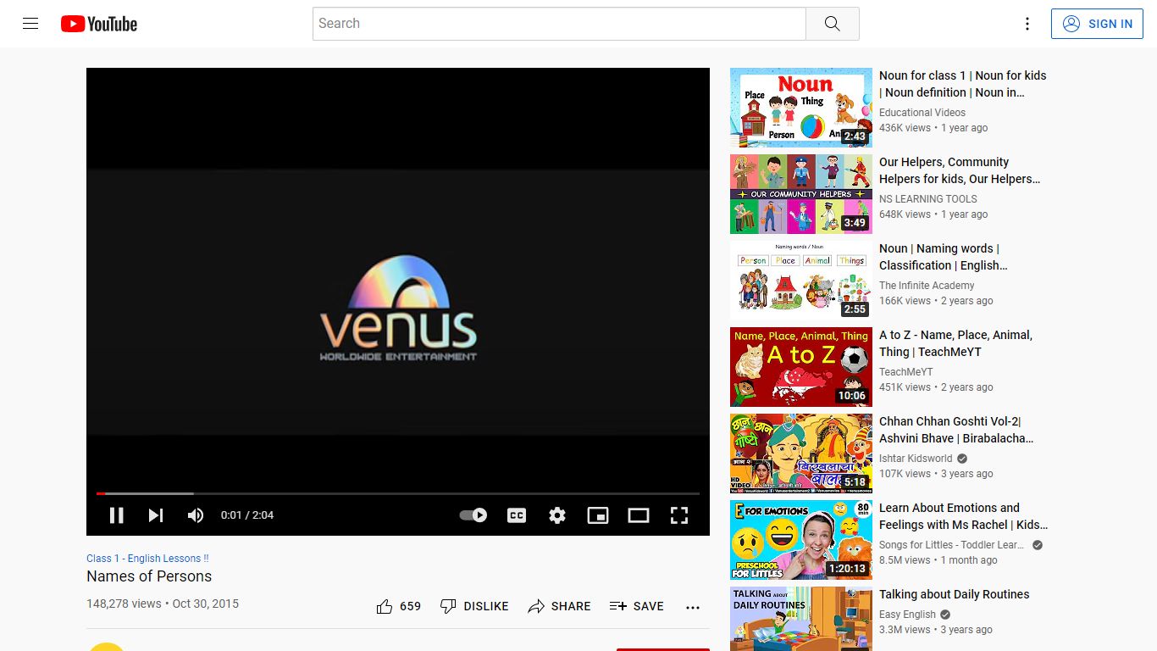Visit NS LEARNING TOOLS channel
Screen dimensions: 1157x651
pos(928,198)
